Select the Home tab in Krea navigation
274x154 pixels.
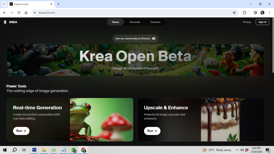tap(116, 22)
